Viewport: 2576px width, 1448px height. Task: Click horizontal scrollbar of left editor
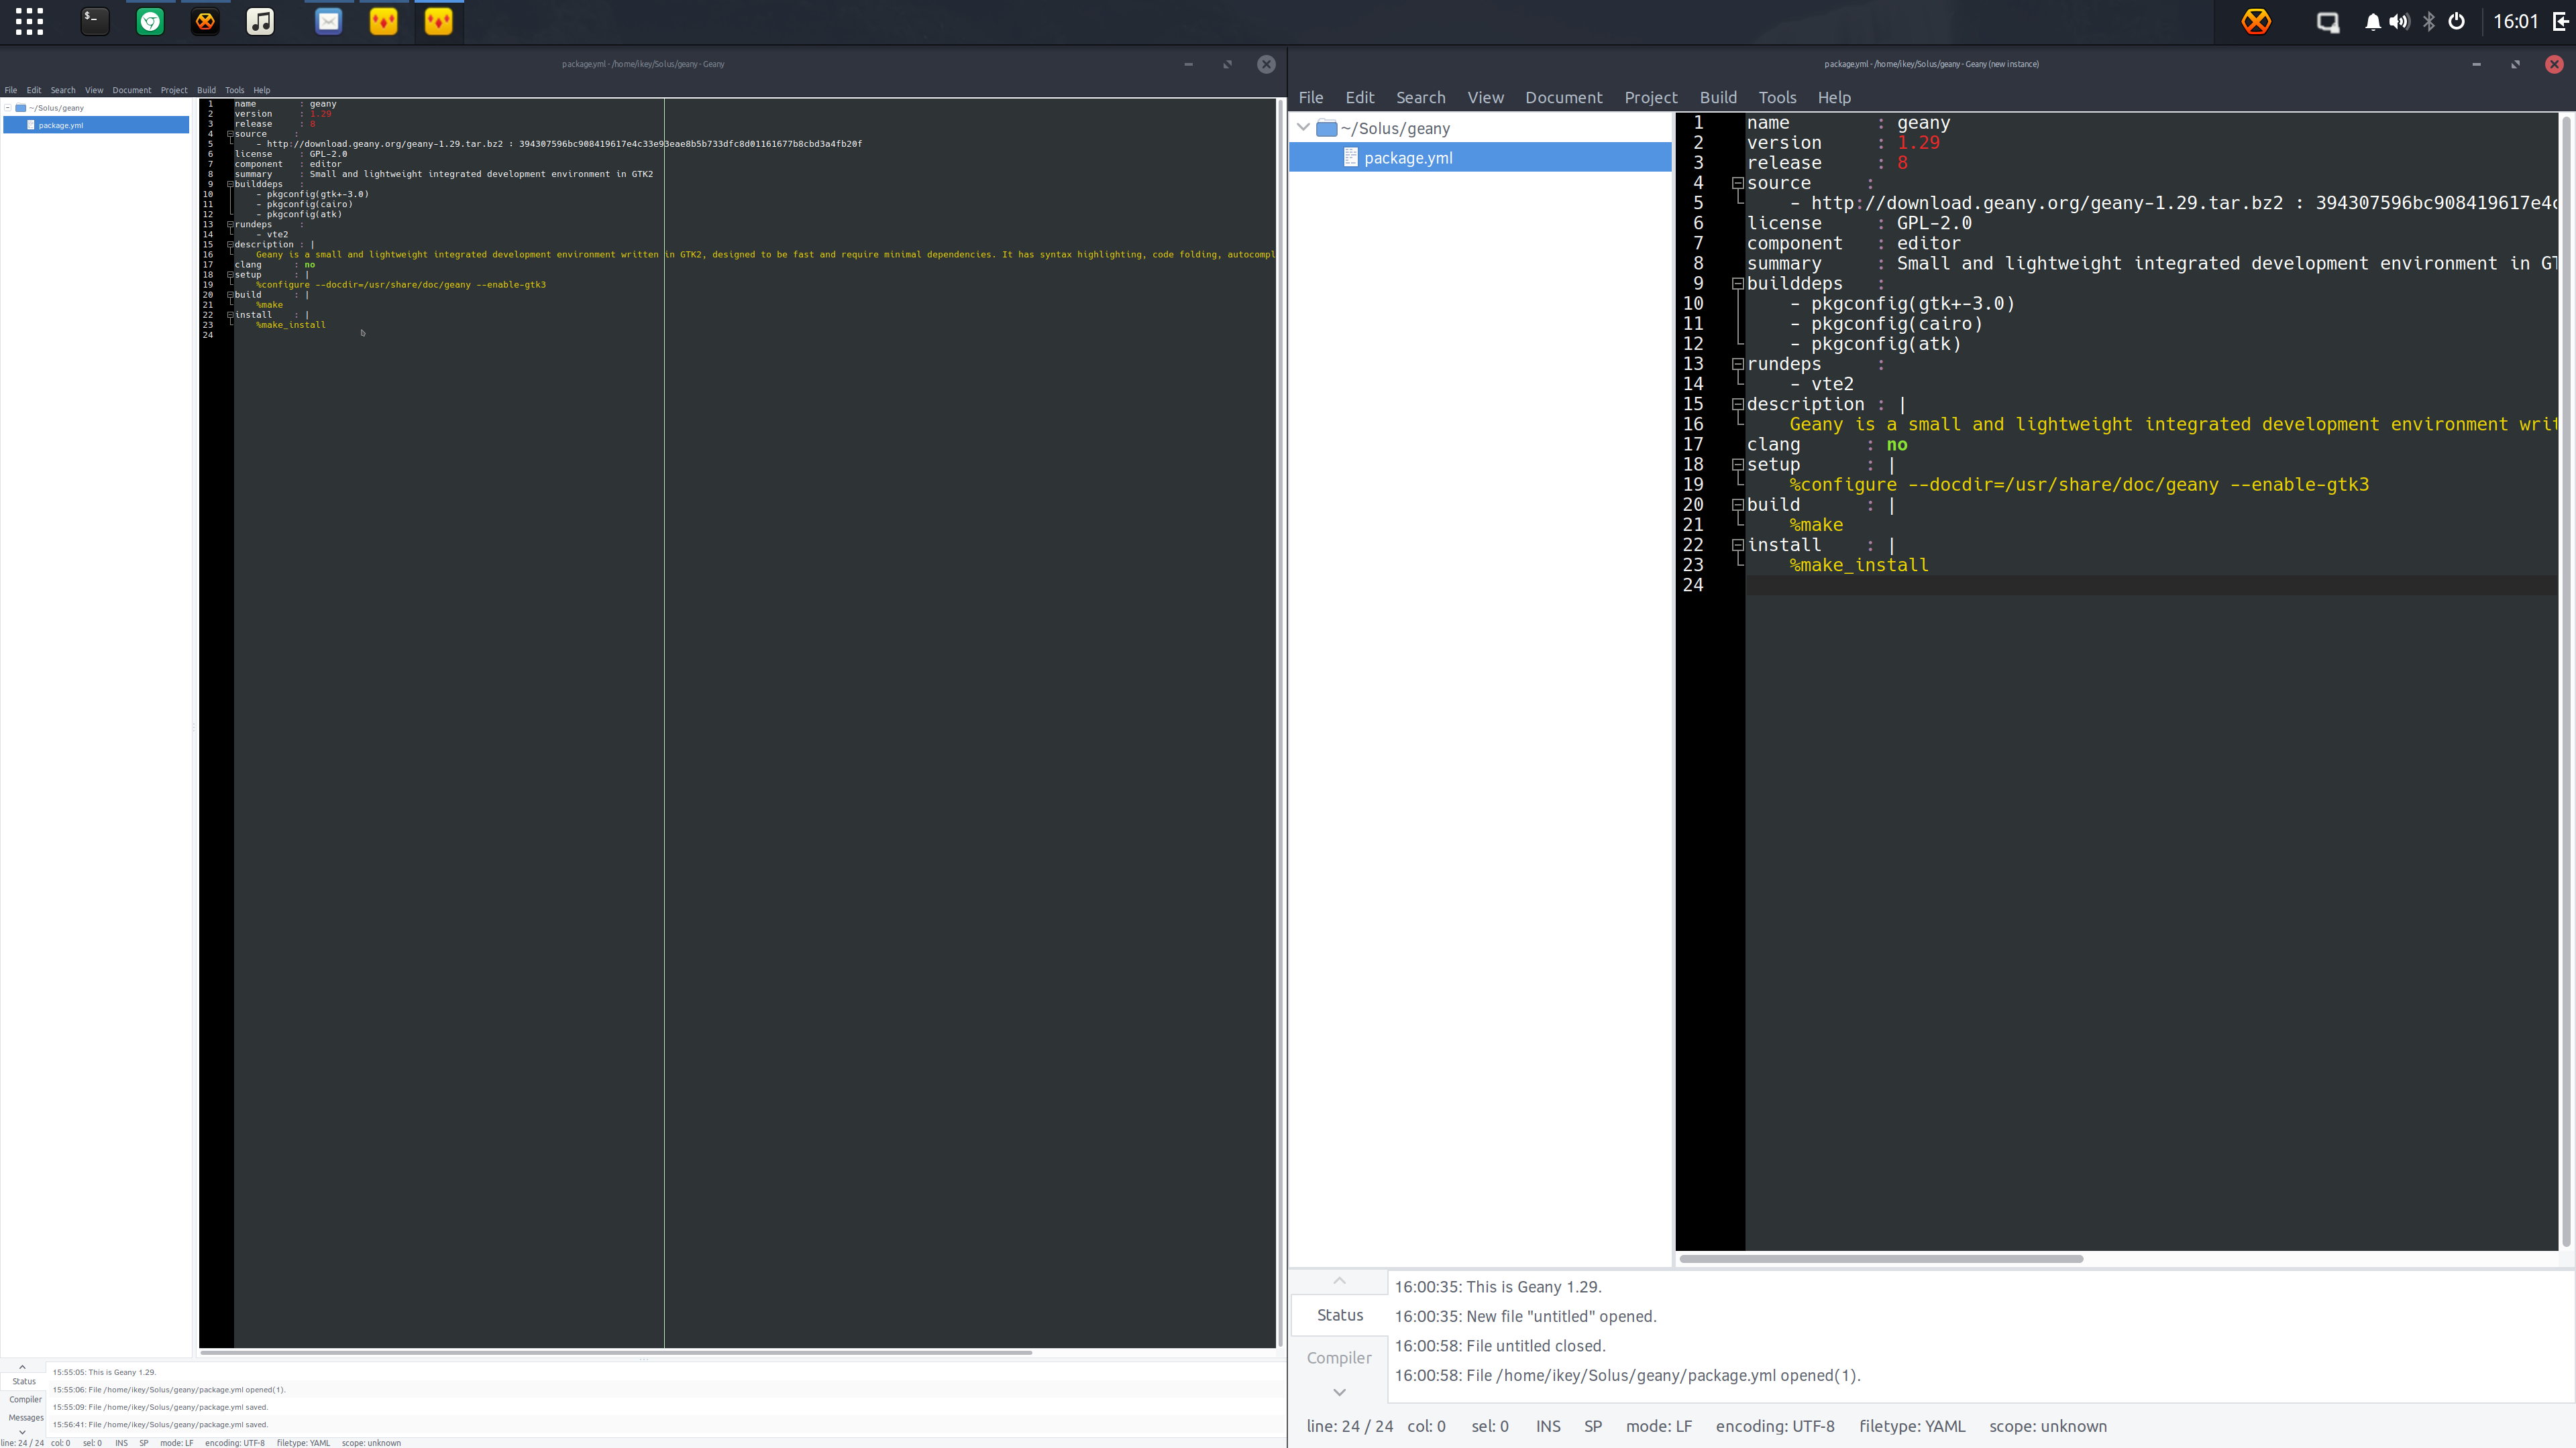(615, 1352)
